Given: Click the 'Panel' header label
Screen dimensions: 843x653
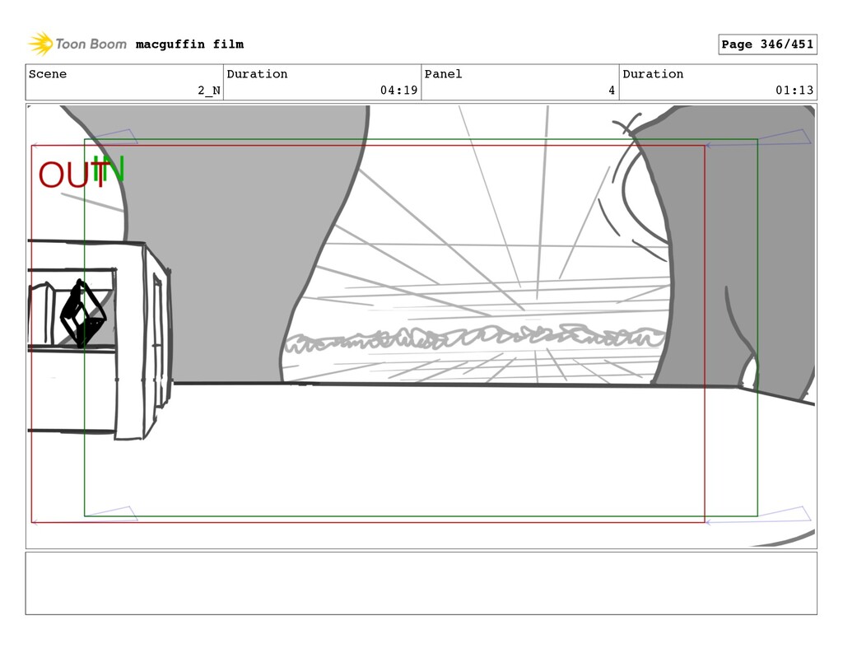Looking at the screenshot, I should [443, 74].
